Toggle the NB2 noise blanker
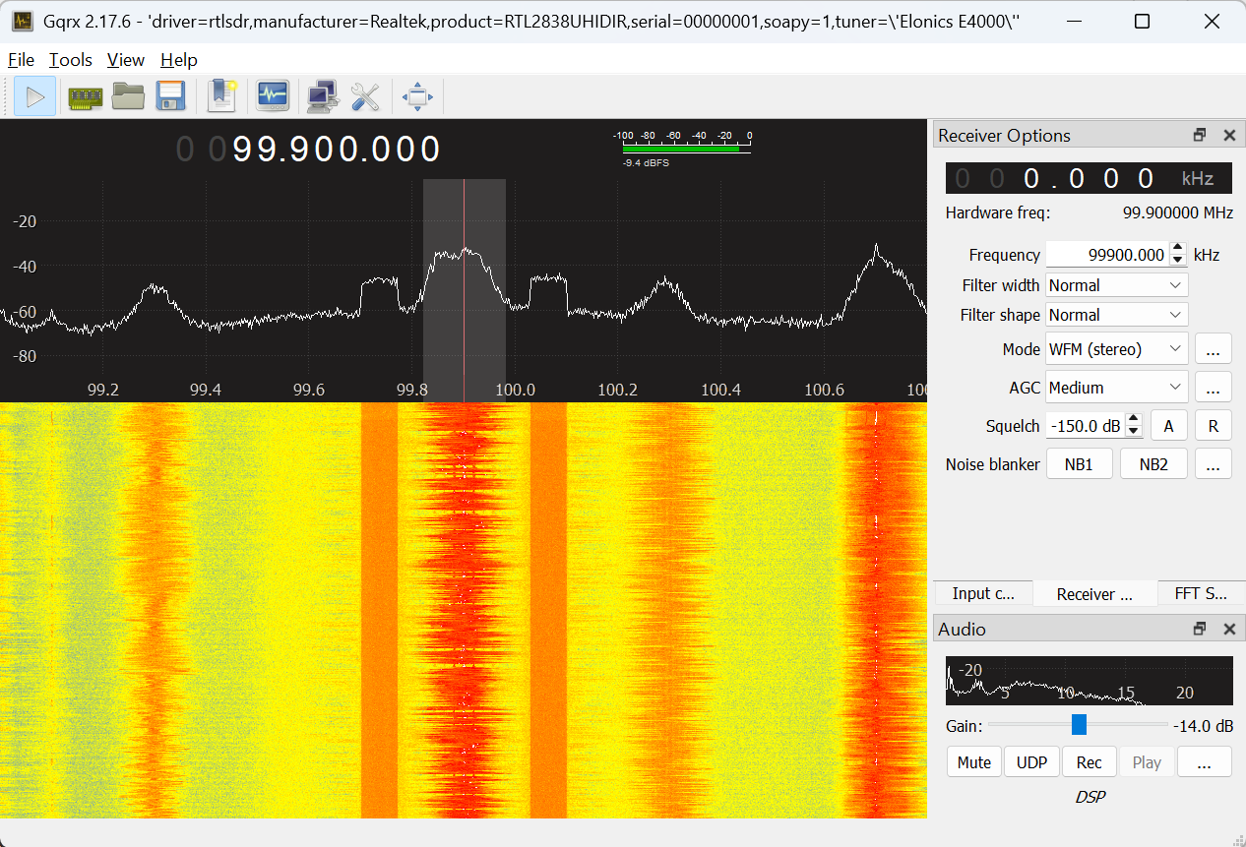Image resolution: width=1246 pixels, height=847 pixels. coord(1153,464)
